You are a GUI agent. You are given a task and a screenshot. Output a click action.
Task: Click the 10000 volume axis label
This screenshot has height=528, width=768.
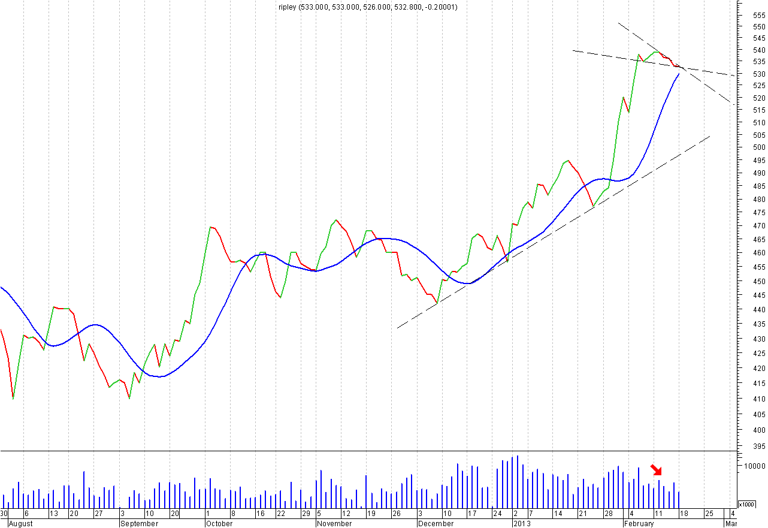756,466
